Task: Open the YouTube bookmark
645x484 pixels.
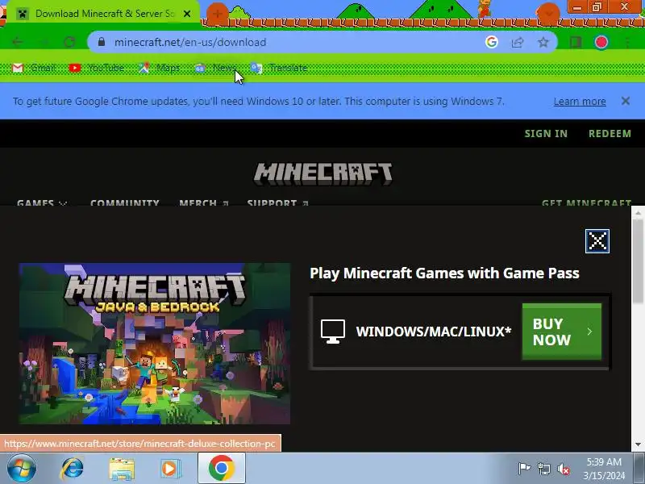Action: point(97,68)
